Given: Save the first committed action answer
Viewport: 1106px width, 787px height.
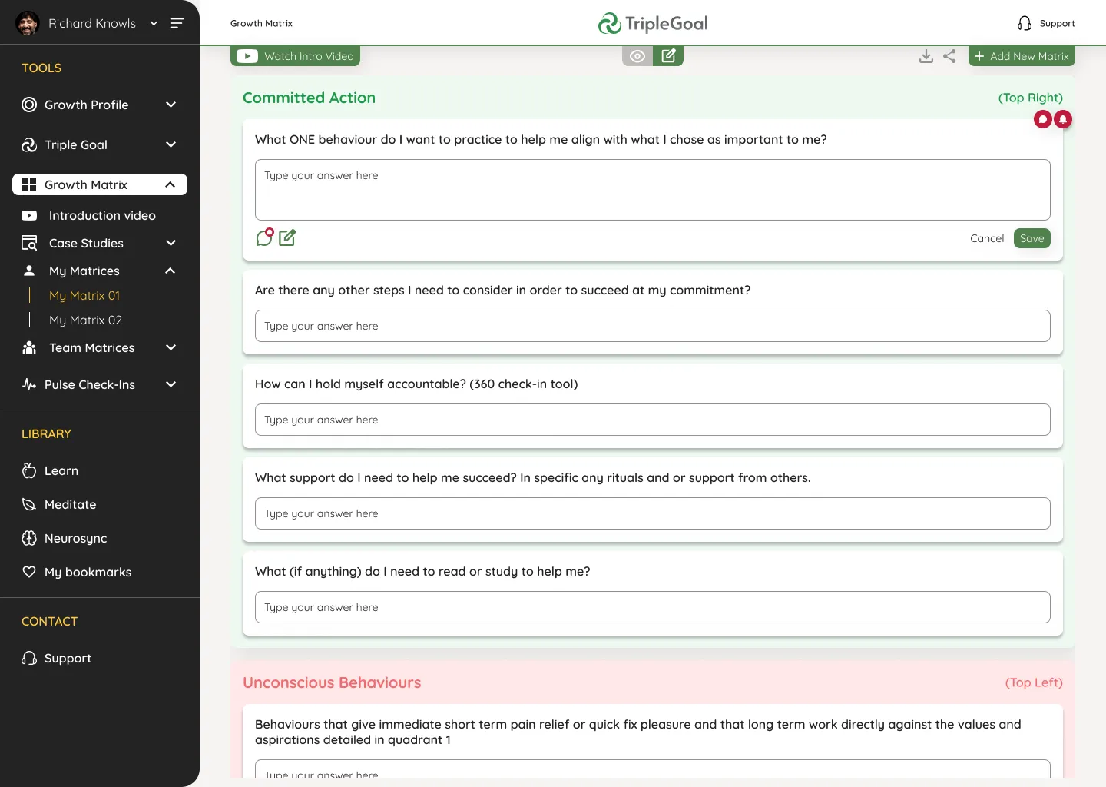Looking at the screenshot, I should click(x=1031, y=238).
